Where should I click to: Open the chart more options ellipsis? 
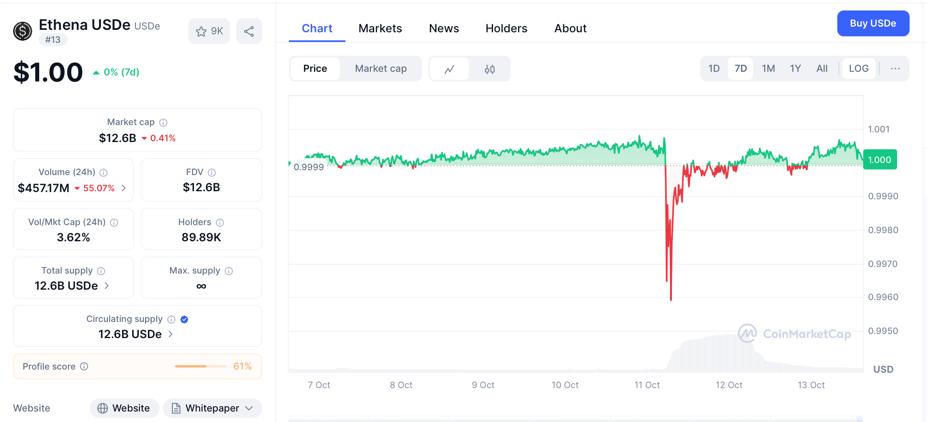point(895,69)
